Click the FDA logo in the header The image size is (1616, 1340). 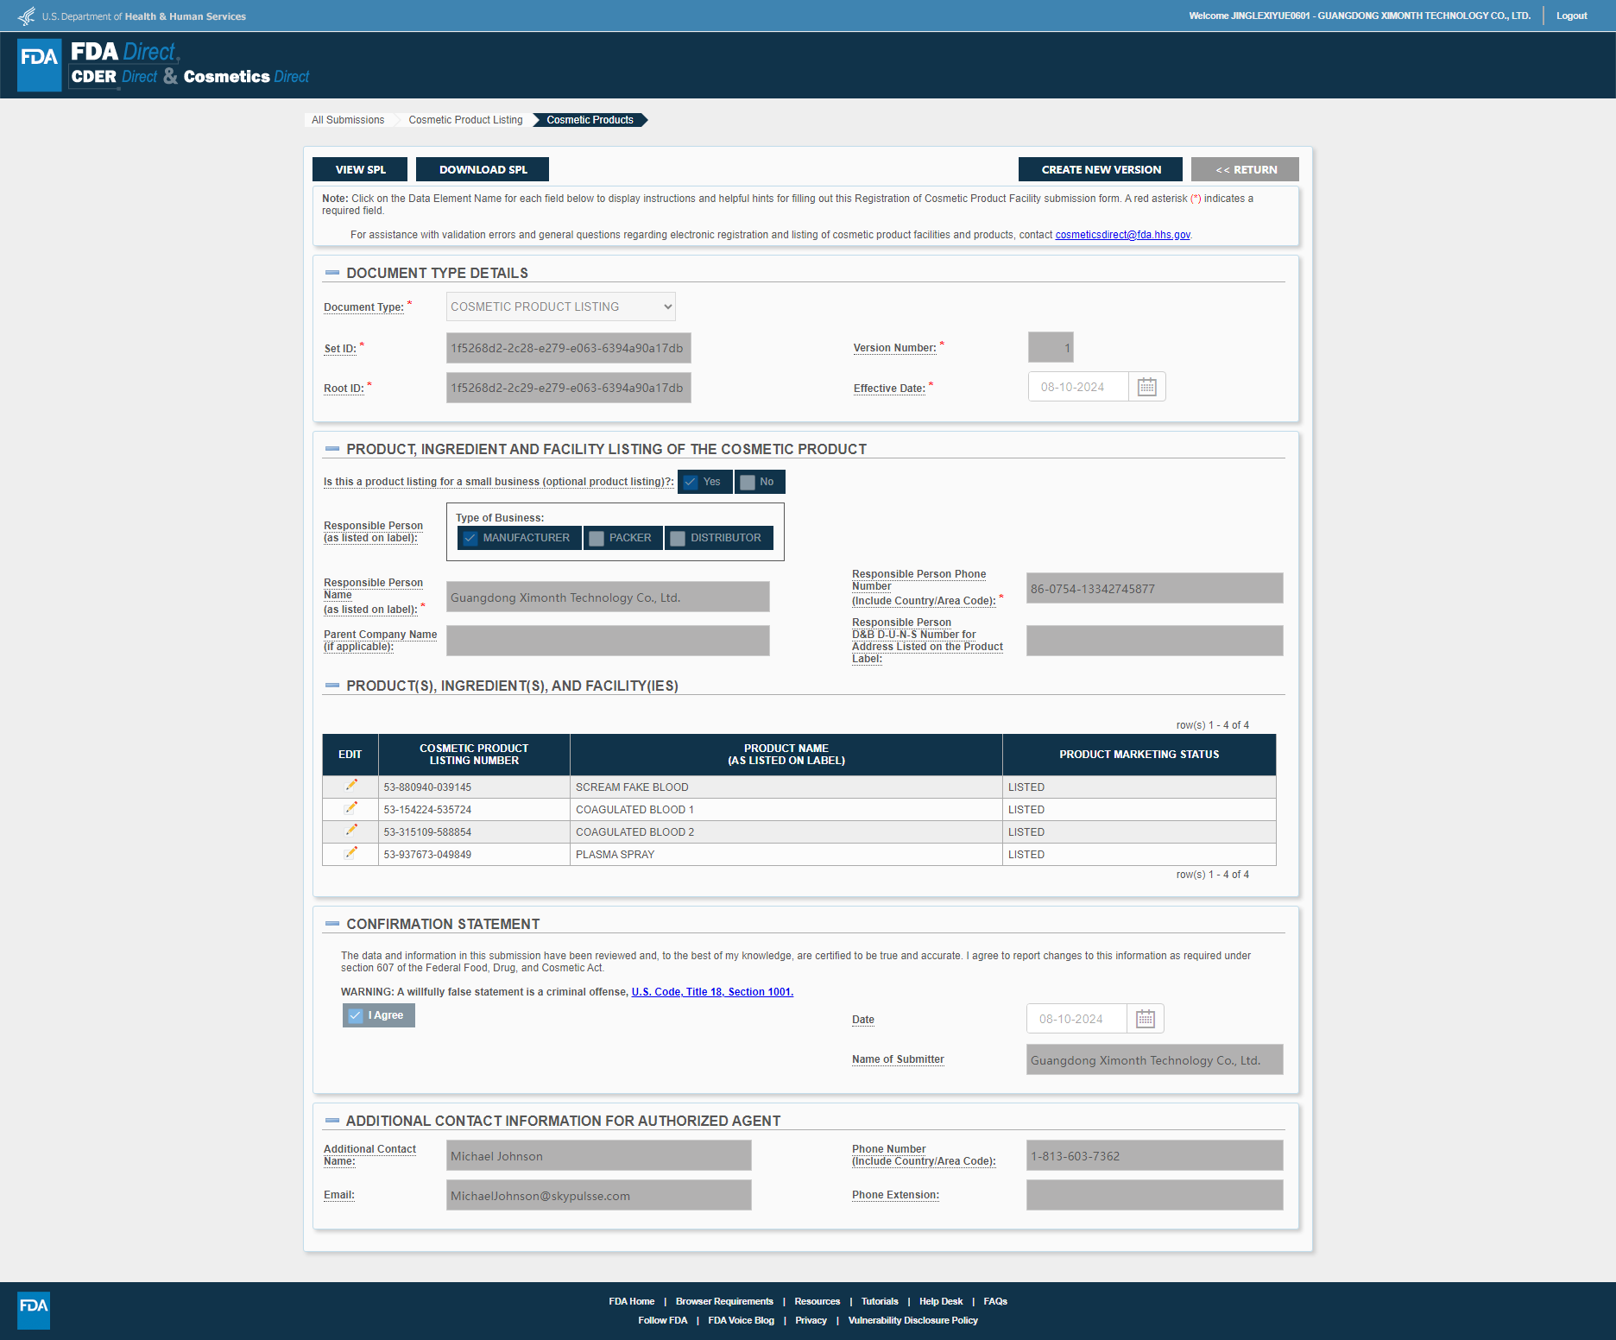(x=40, y=65)
